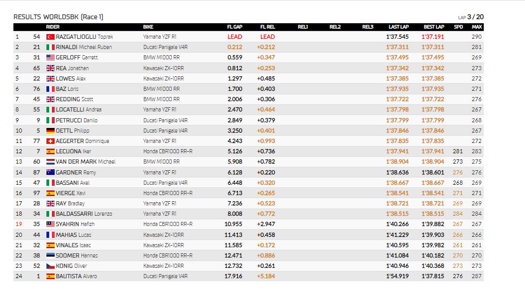The width and height of the screenshot is (525, 290).
Task: Click the Estonian flag beside SOOMER
Action: [x=50, y=255]
